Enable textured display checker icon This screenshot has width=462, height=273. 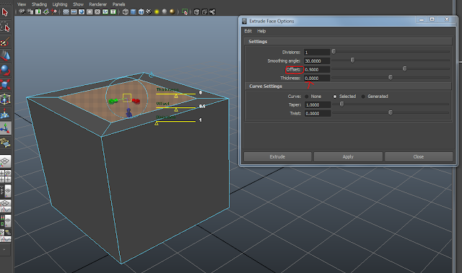149,12
